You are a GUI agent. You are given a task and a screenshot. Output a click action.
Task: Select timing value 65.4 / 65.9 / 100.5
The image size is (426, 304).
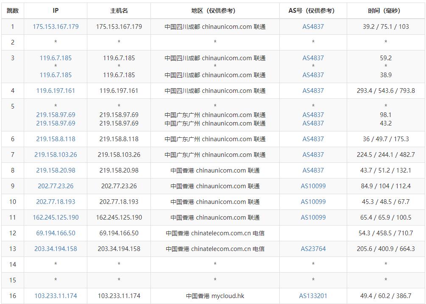click(386, 218)
